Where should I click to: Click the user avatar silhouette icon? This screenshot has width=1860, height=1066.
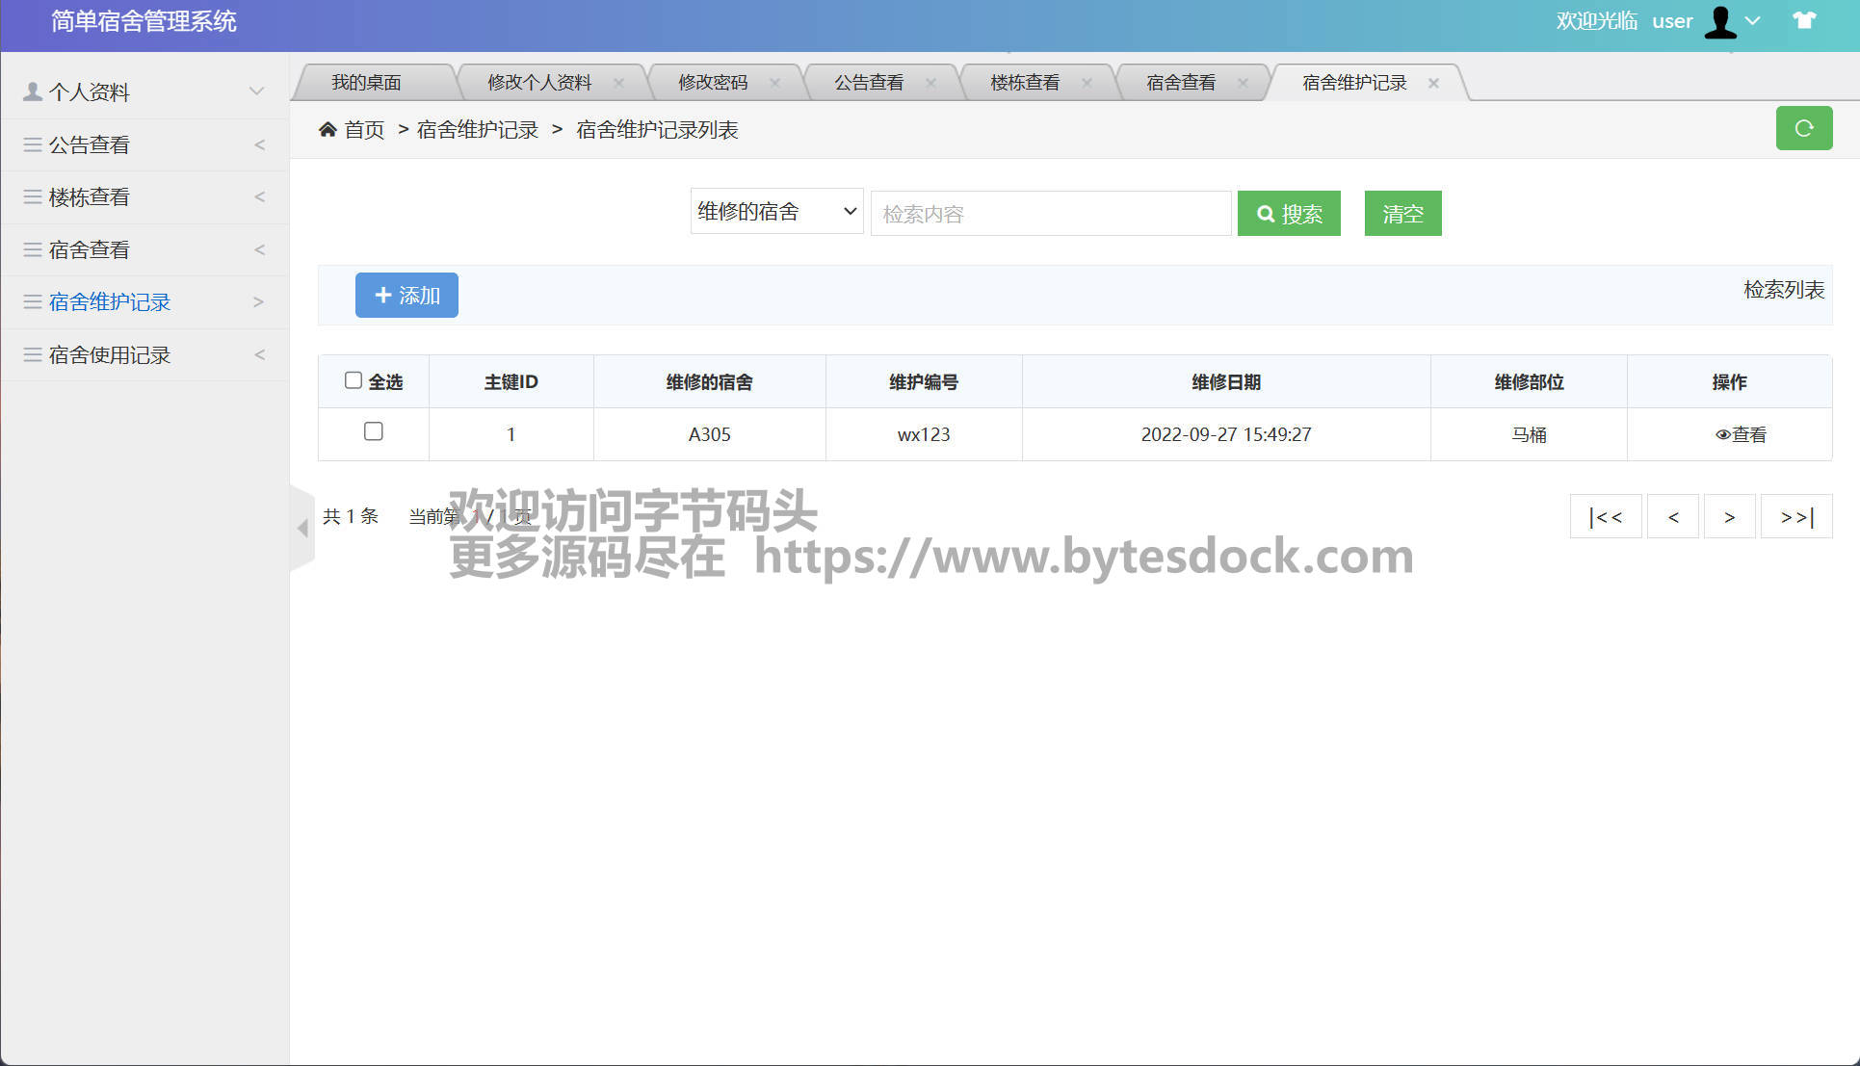coord(1719,21)
